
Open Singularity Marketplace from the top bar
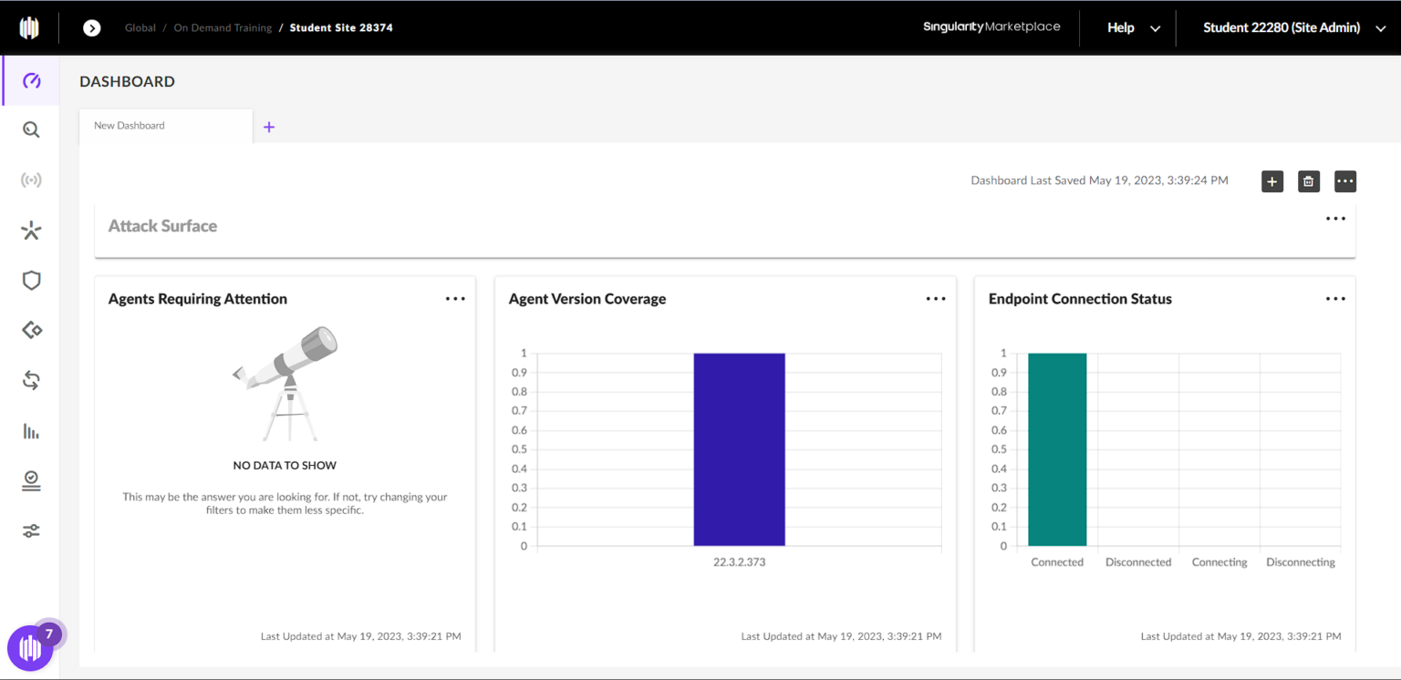point(991,26)
